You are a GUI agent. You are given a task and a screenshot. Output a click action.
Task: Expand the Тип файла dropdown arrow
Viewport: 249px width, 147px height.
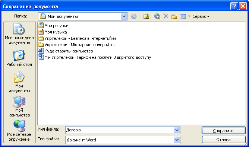coord(177,140)
